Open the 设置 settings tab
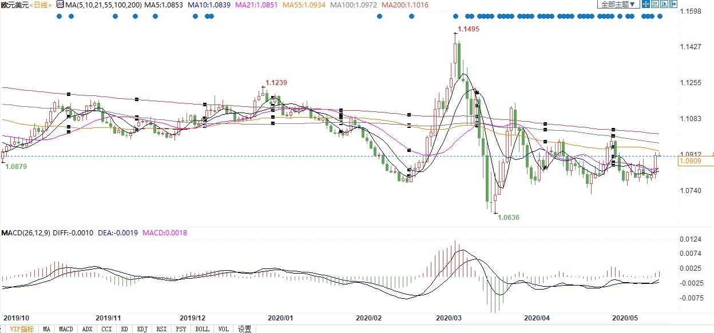The width and height of the screenshot is (714, 333). [245, 329]
